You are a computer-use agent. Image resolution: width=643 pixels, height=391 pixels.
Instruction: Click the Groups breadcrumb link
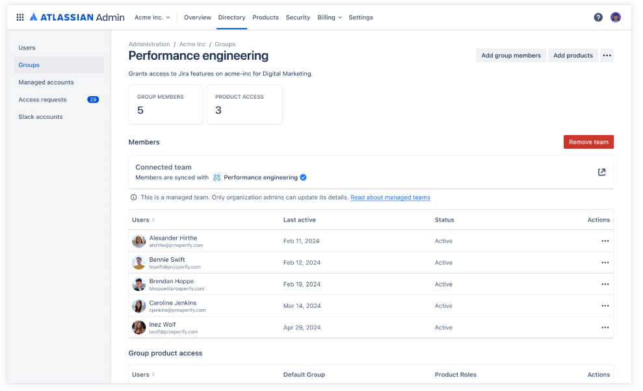pyautogui.click(x=225, y=44)
